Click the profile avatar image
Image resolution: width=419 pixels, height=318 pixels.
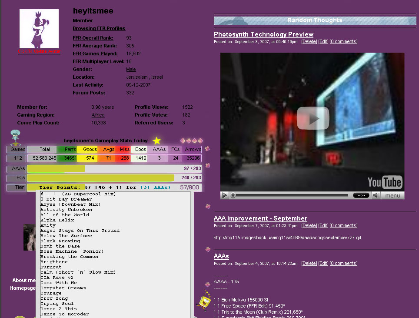(39, 29)
